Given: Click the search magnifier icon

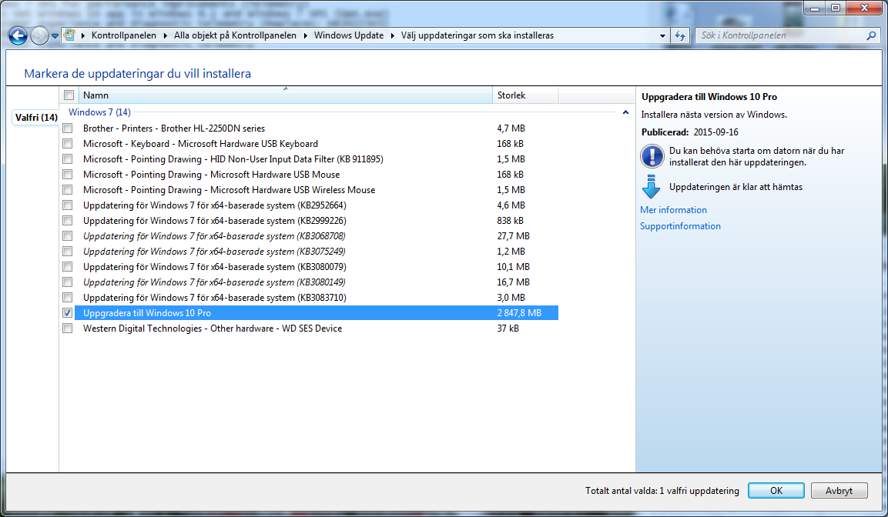Looking at the screenshot, I should click(871, 35).
